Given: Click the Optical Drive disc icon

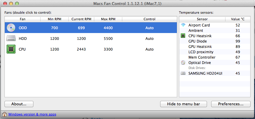Looking at the screenshot, I should pos(183,62).
